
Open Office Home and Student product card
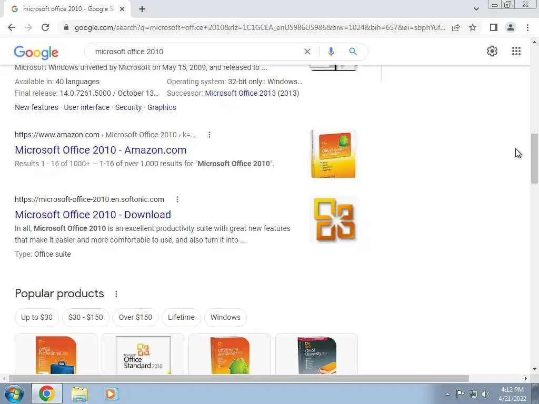pos(229,354)
